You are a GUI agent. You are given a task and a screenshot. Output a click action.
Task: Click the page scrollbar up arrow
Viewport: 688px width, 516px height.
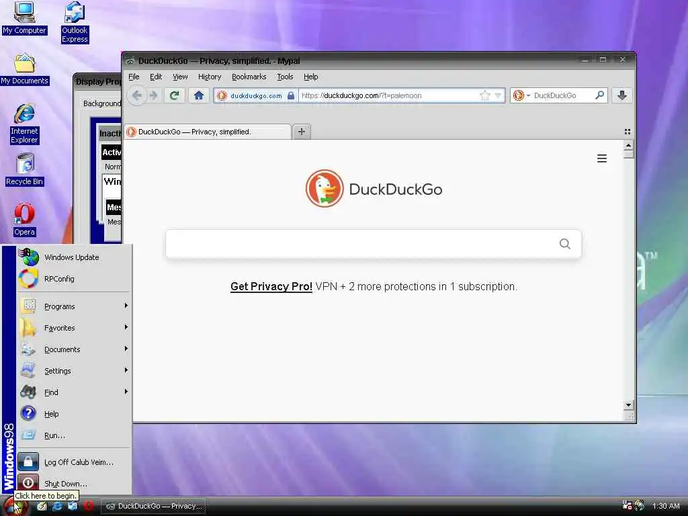pyautogui.click(x=628, y=145)
